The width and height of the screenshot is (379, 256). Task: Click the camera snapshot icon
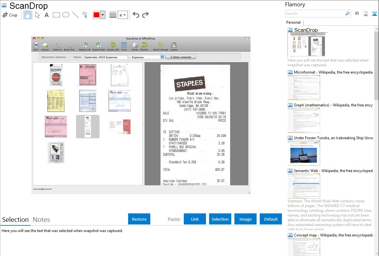click(x=357, y=14)
